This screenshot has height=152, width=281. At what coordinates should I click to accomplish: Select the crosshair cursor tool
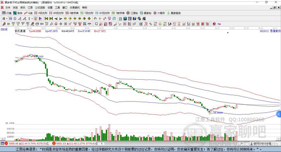coord(100,19)
